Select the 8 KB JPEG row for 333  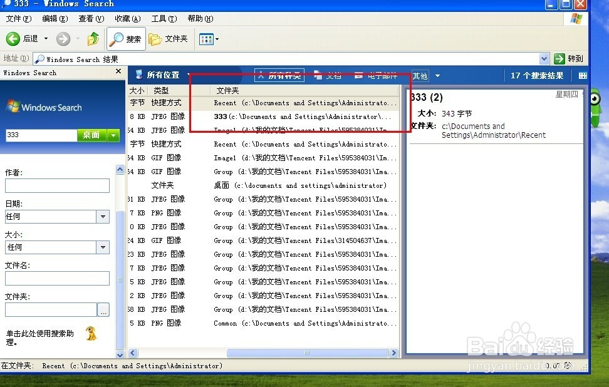point(263,116)
